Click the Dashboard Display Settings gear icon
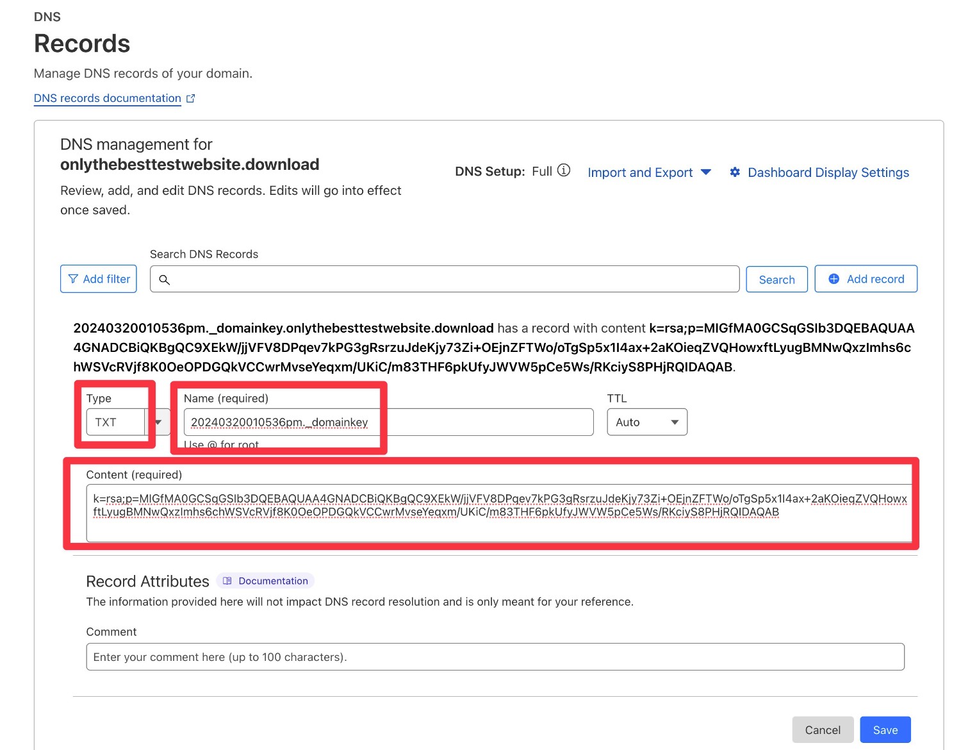Screen dimensions: 961x750 (x=735, y=172)
